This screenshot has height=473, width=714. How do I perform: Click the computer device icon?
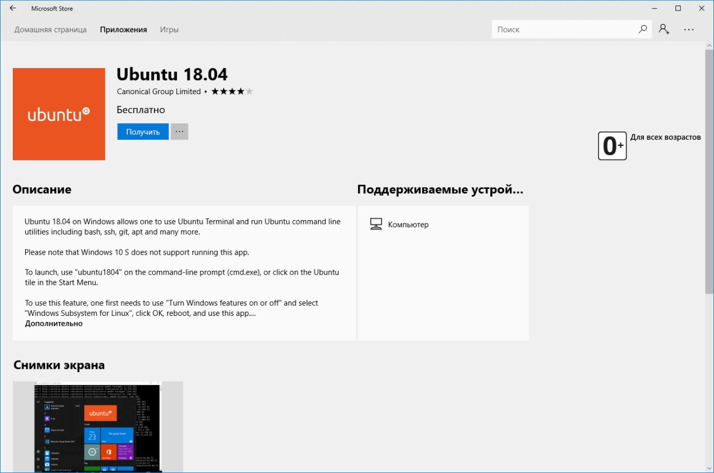coord(376,225)
